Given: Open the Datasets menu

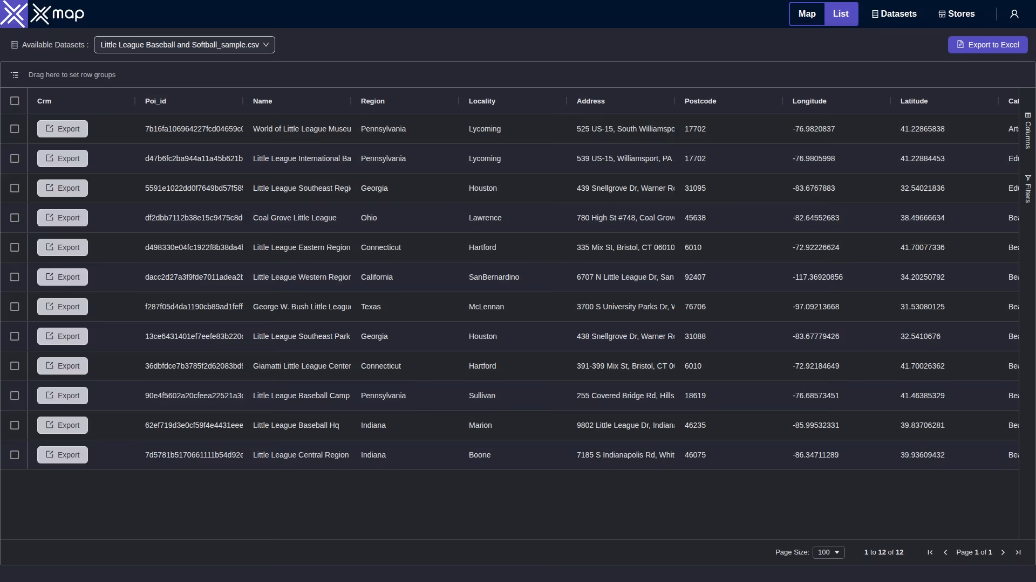Looking at the screenshot, I should (x=894, y=14).
